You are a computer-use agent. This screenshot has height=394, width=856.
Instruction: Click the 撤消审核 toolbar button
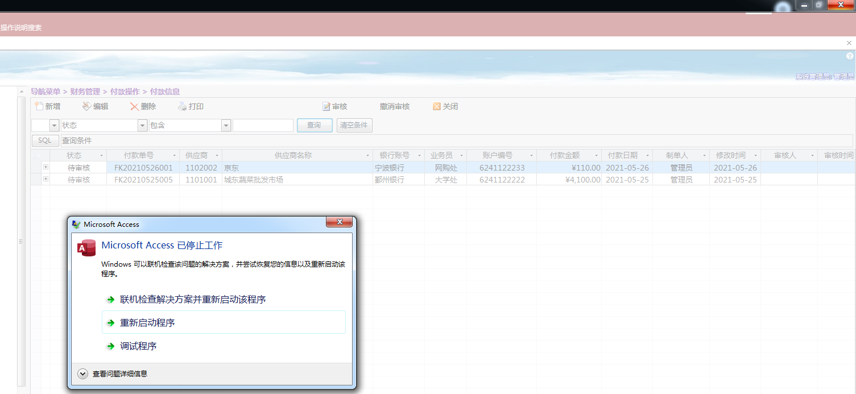[x=395, y=106]
